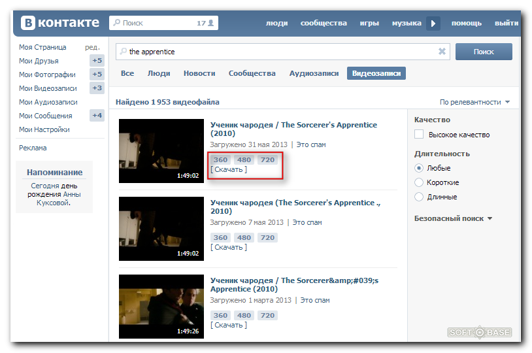Click into the top Поиск search field
This screenshot has height=353, width=532.
(x=163, y=23)
